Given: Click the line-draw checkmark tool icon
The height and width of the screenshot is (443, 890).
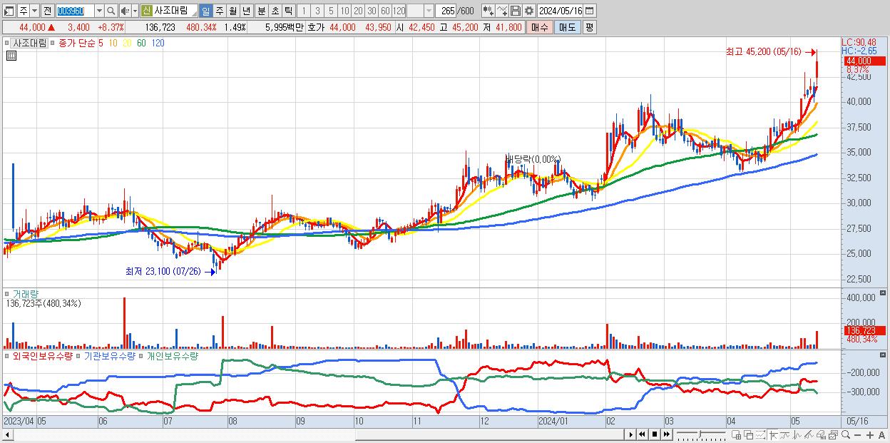Looking at the screenshot, I should [x=502, y=11].
